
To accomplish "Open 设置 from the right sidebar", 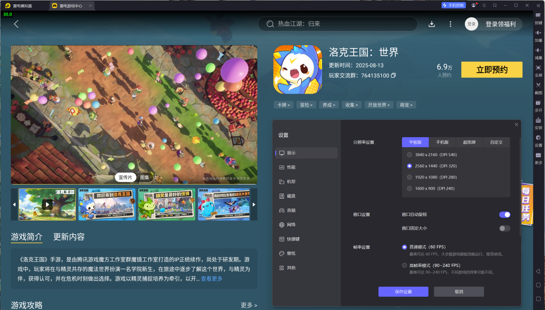I will click(538, 141).
